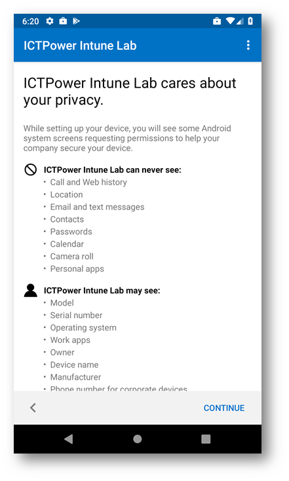Tap the 6:20 clock in status bar
The image size is (289, 481).
(x=30, y=21)
